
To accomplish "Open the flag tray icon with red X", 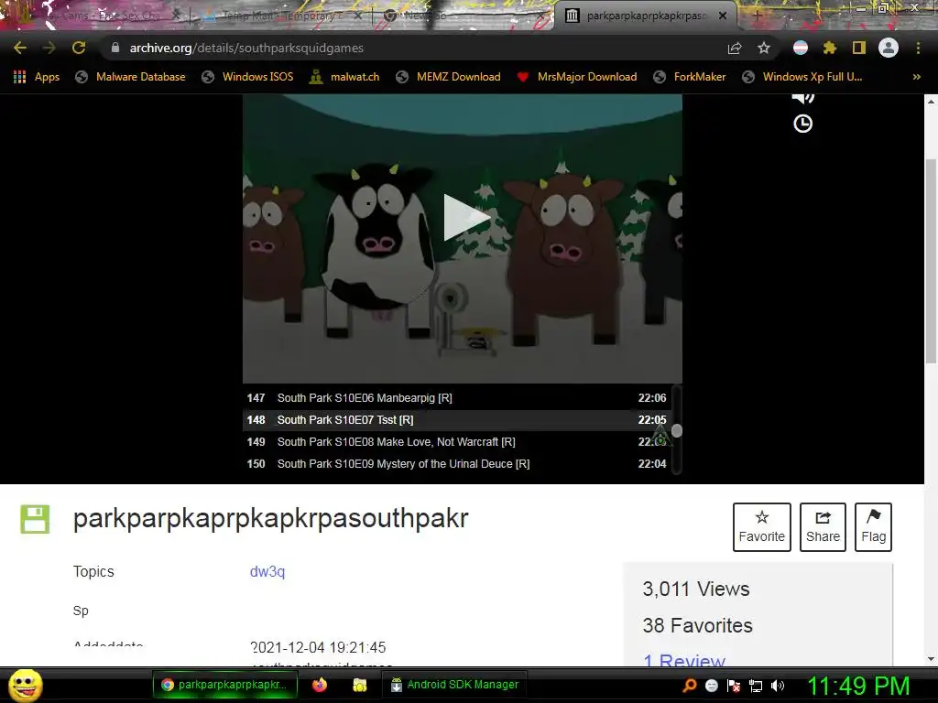I will [x=734, y=686].
